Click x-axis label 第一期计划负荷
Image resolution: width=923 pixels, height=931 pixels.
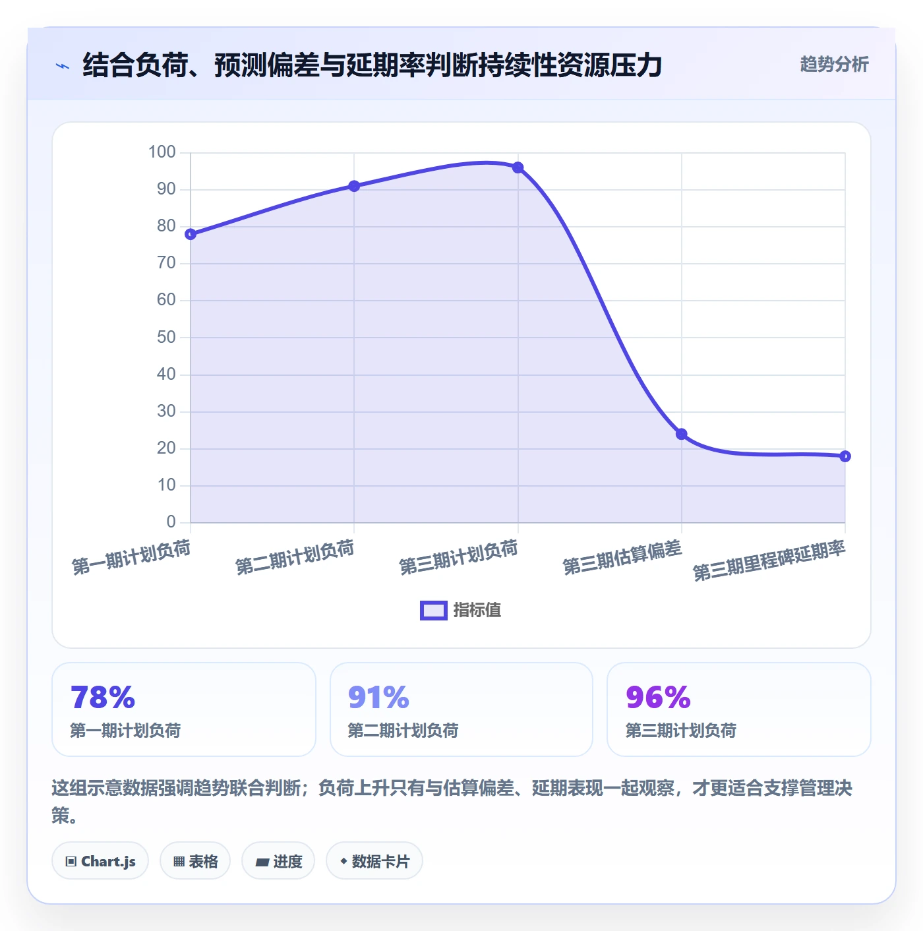[x=131, y=557]
